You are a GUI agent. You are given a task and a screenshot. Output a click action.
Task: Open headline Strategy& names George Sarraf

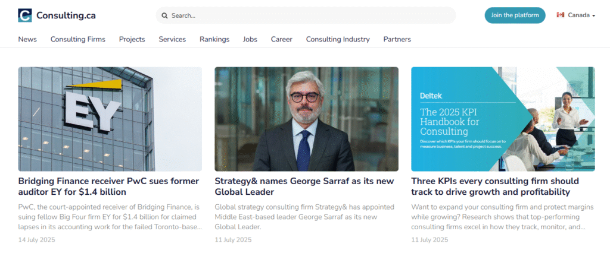click(304, 186)
